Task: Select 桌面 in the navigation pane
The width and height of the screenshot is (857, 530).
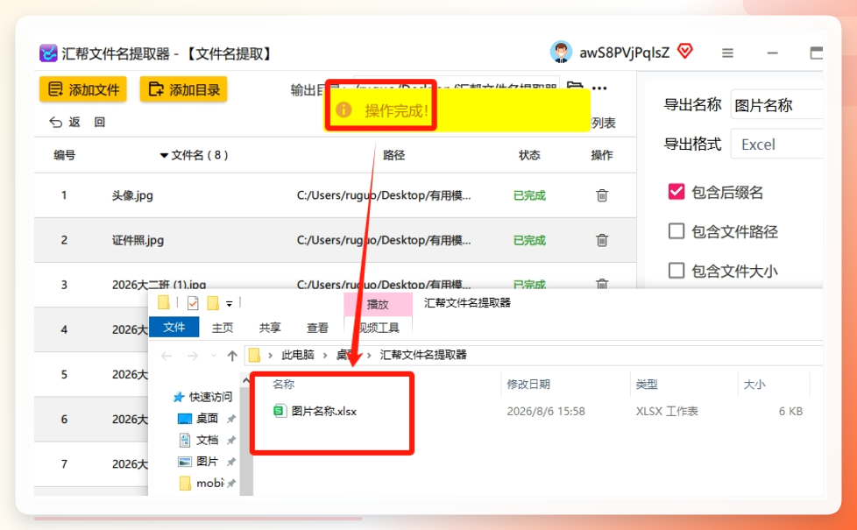Action: pos(207,419)
